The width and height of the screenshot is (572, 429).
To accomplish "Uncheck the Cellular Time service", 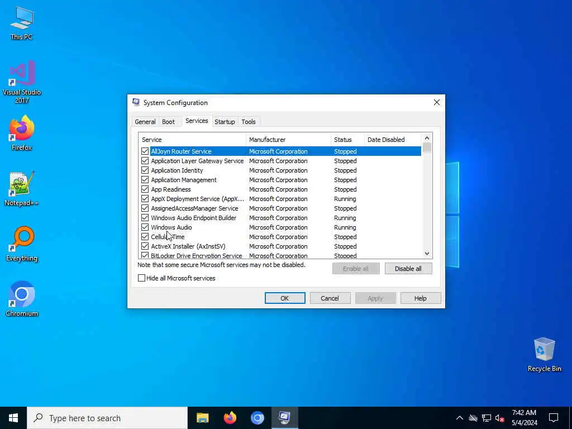I will pos(145,236).
